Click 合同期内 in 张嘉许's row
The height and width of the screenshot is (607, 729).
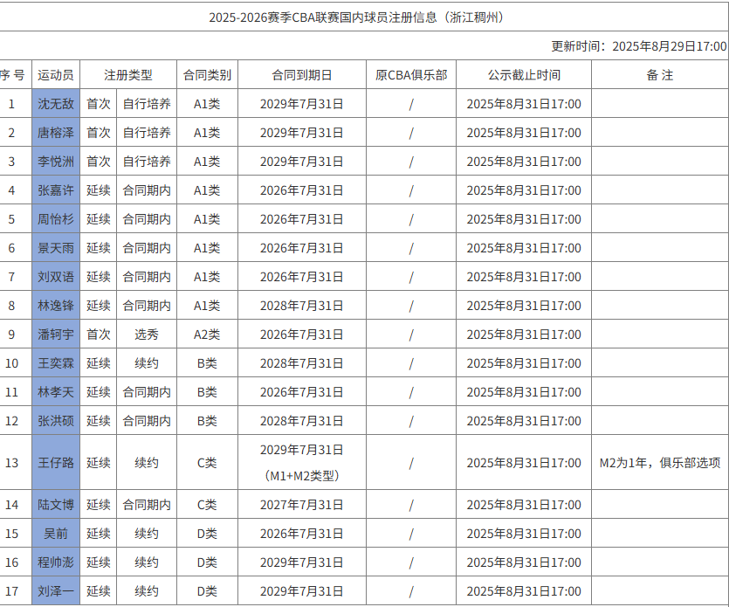[x=147, y=190]
